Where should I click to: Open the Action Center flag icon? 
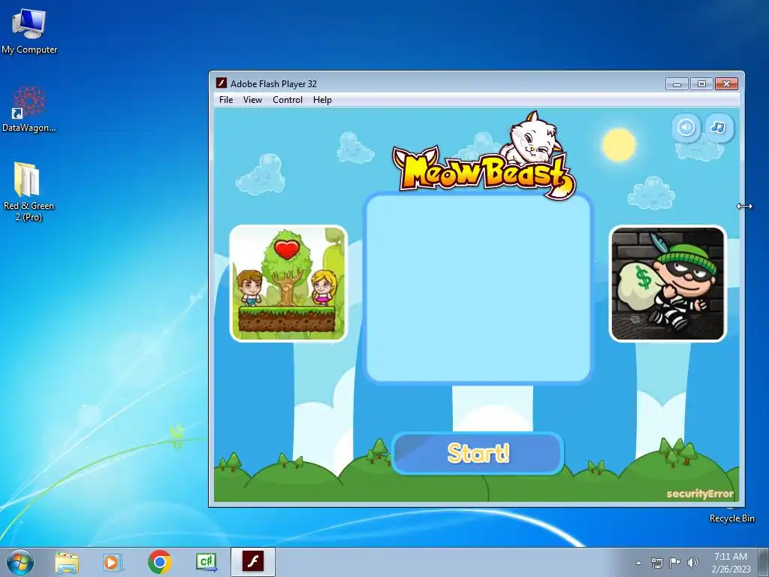click(x=675, y=563)
